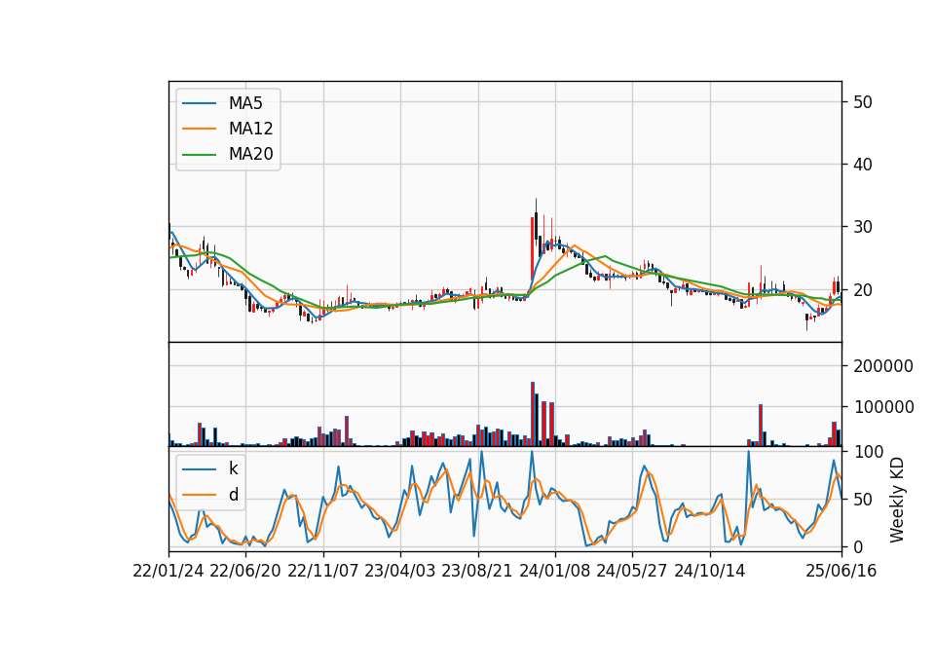Click the 24/10/14 date tick label
The height and width of the screenshot is (672, 935).
coord(710,571)
